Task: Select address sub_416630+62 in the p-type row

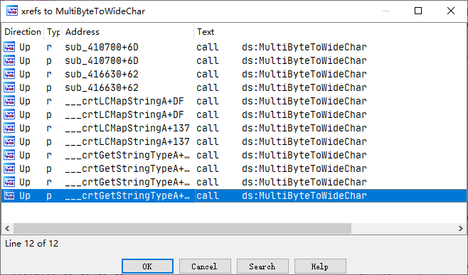Action: (x=102, y=87)
